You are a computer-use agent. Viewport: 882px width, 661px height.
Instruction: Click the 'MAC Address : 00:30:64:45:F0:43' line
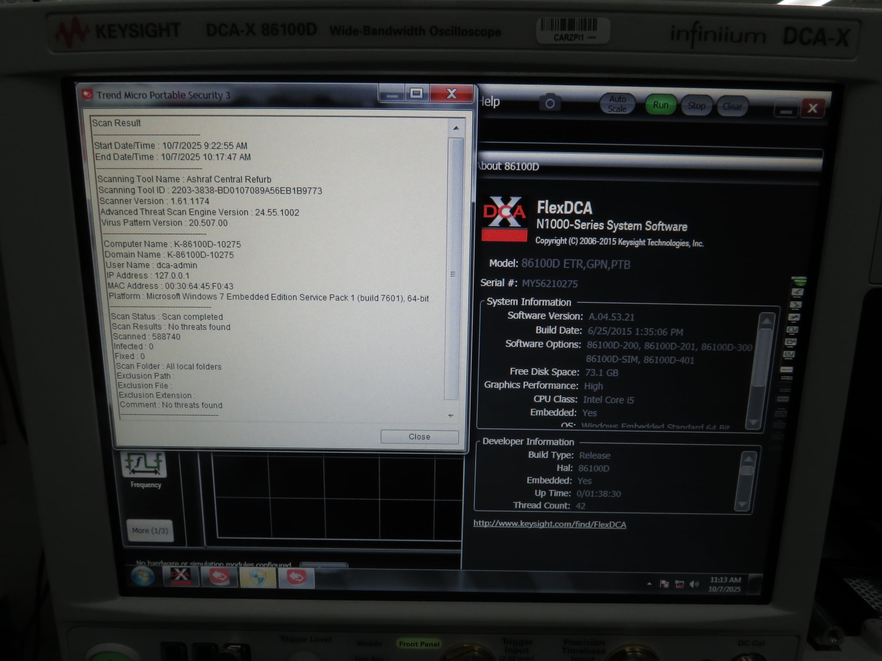[x=170, y=286]
